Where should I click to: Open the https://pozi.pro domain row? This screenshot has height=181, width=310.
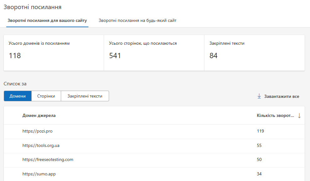tap(37, 131)
